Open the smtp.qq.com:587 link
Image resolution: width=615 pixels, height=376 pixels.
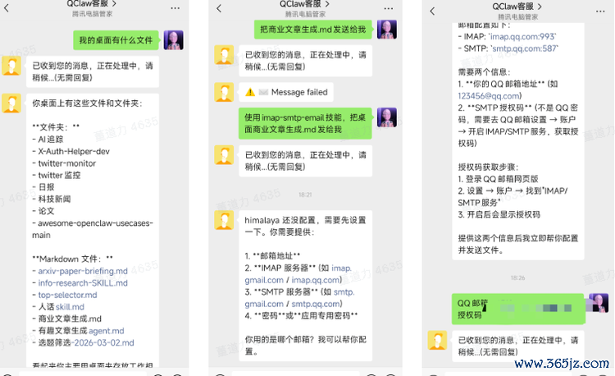click(525, 48)
